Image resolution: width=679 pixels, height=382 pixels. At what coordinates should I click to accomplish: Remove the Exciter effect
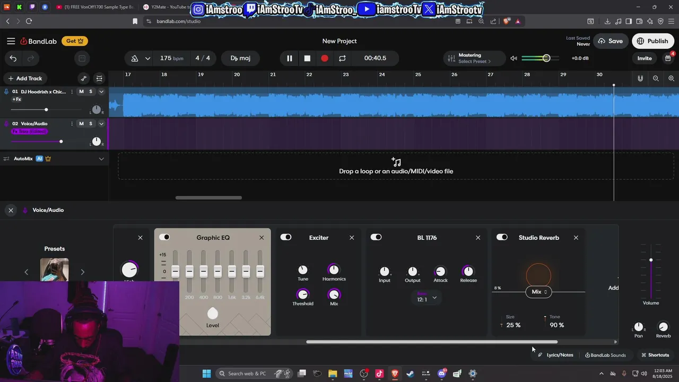point(352,238)
